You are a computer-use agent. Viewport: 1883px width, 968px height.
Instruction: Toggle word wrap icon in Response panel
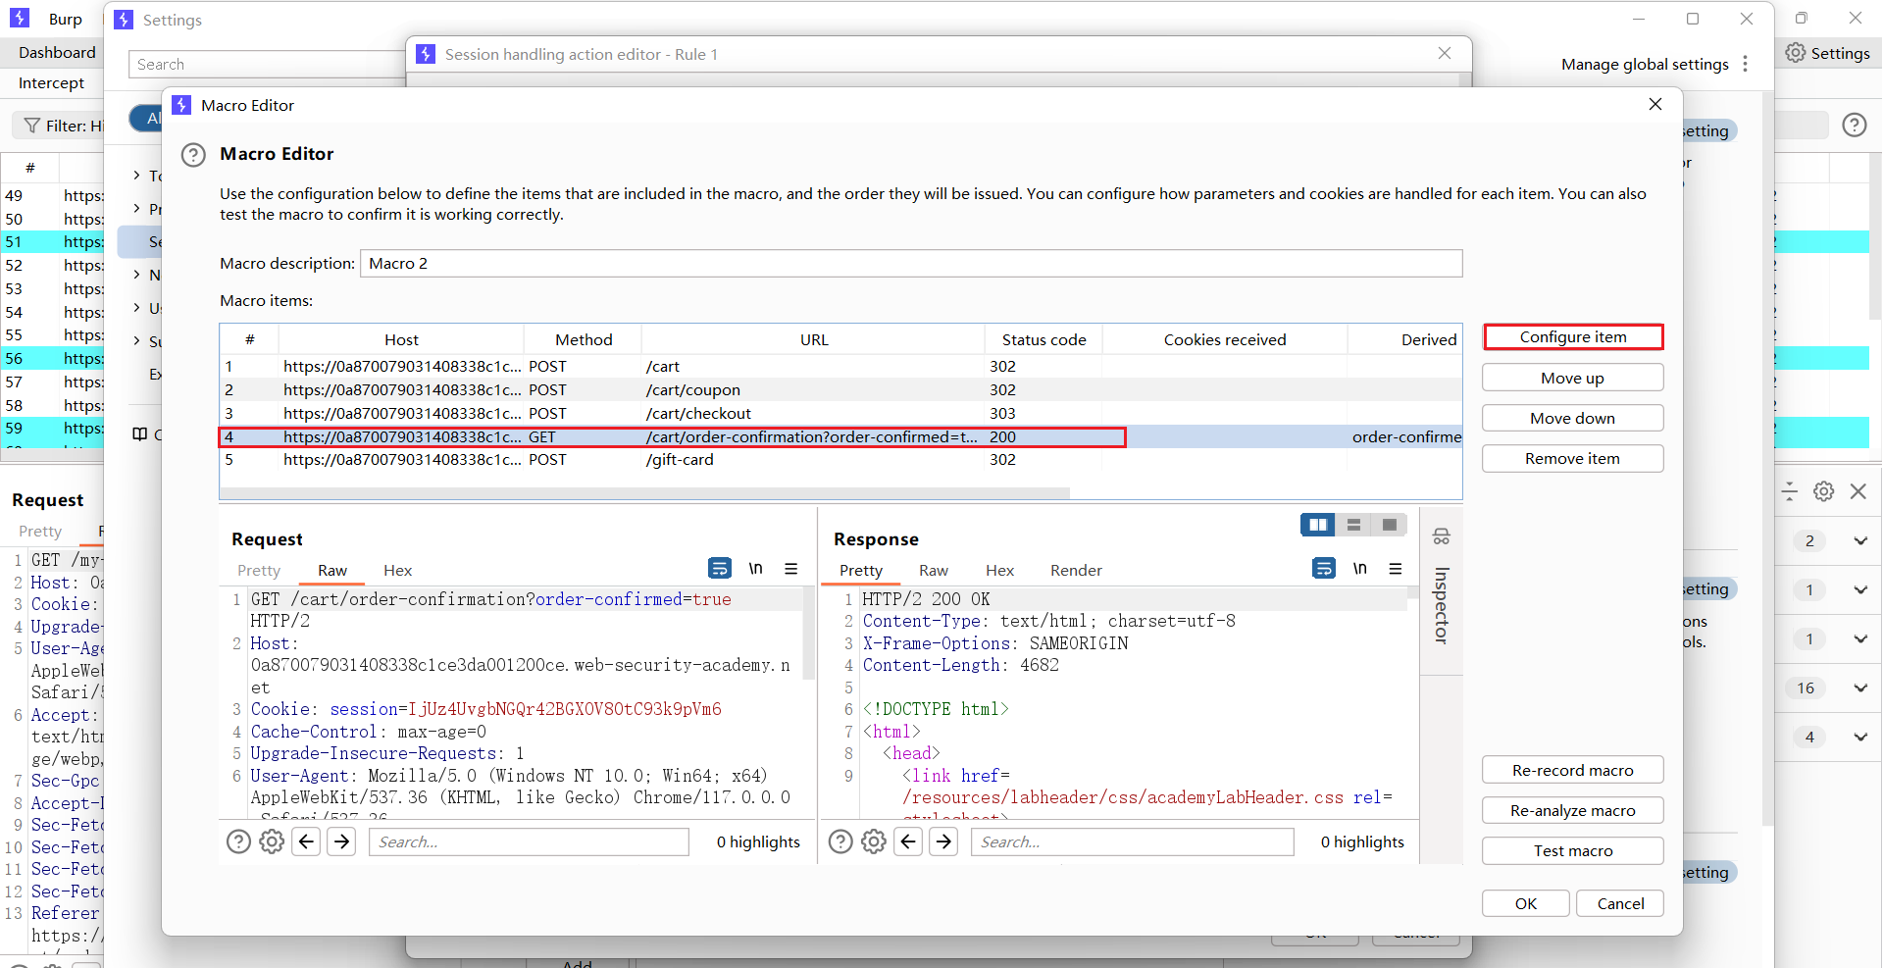click(1323, 569)
